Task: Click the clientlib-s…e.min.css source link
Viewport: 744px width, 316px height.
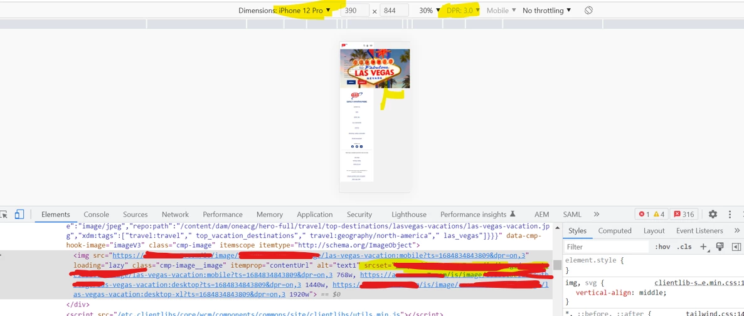Action: (699, 283)
